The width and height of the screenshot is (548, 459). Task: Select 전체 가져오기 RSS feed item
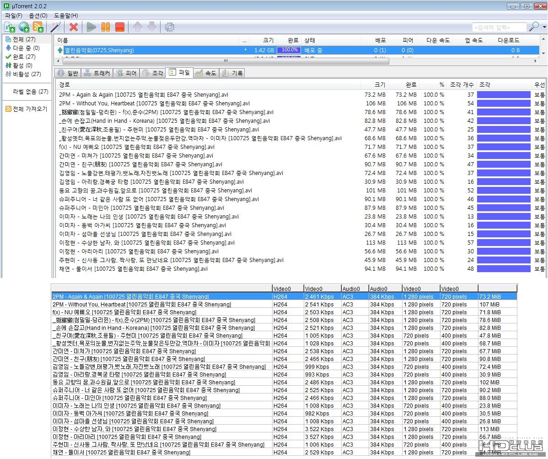tap(29, 109)
